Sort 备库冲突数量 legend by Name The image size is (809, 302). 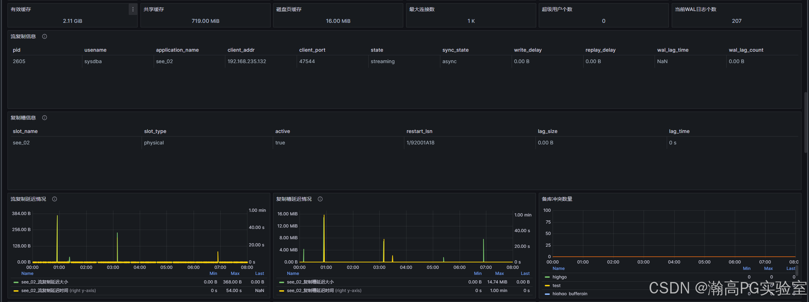pyautogui.click(x=559, y=268)
